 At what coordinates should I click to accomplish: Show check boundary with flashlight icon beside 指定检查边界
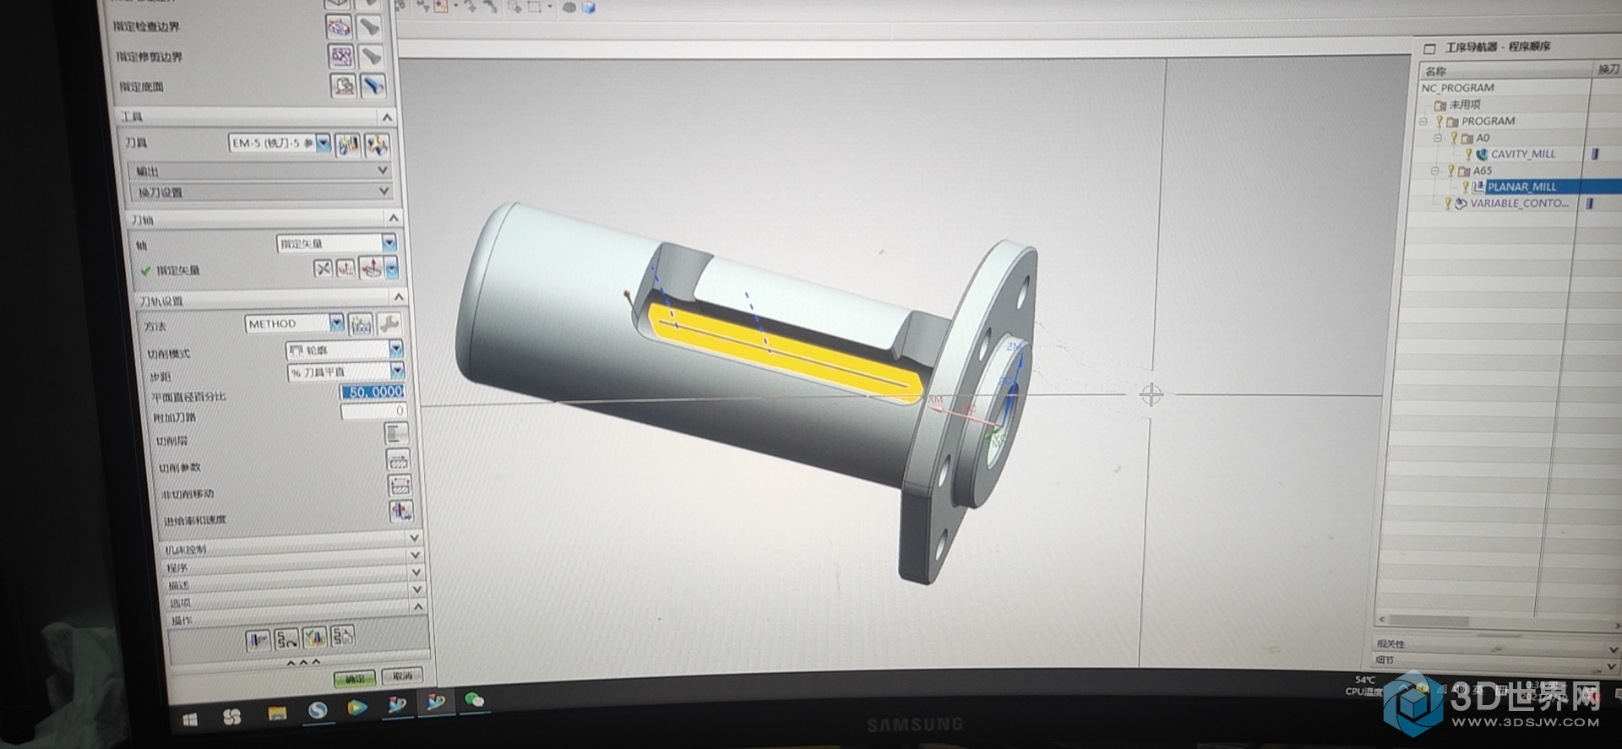[x=369, y=27]
